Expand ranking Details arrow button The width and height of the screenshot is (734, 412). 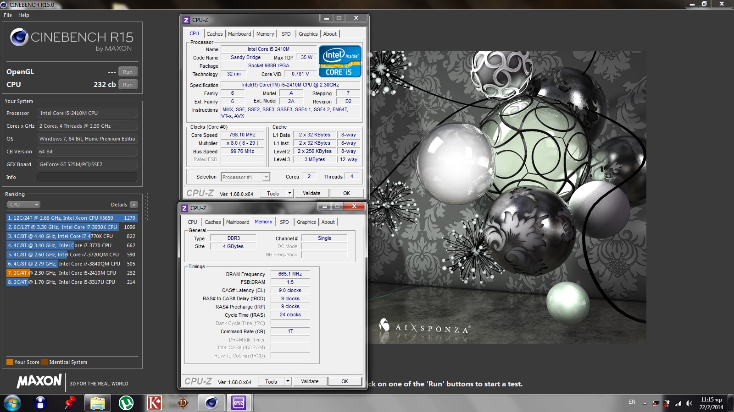(x=133, y=205)
